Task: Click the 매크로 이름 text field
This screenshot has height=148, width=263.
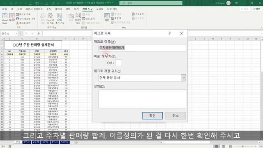Action: (x=142, y=48)
